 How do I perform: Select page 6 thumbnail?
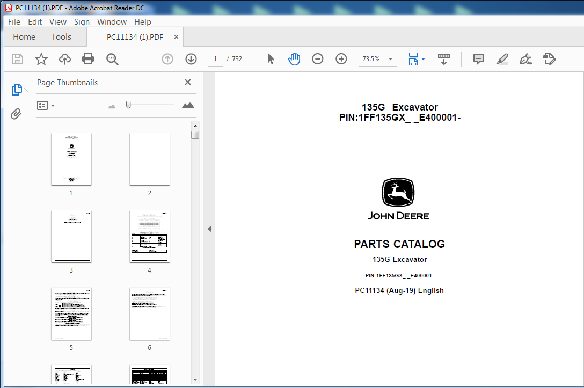(150, 313)
